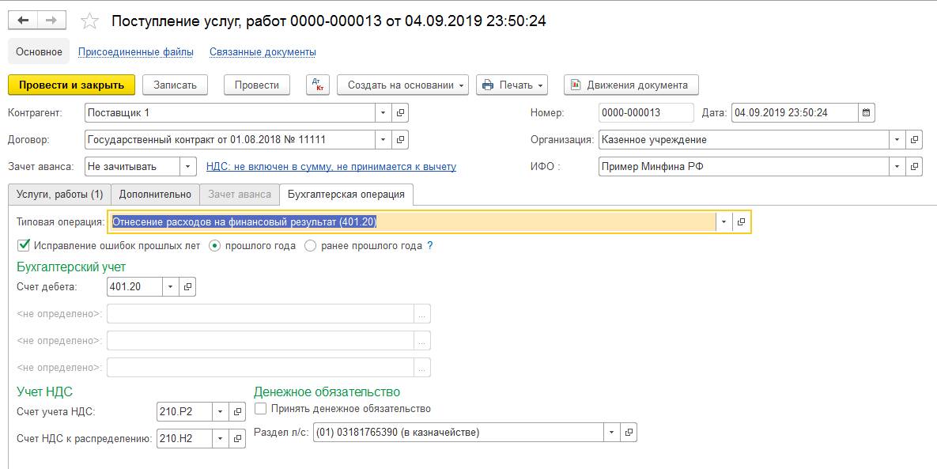The height and width of the screenshot is (469, 937).
Task: Open Связанные документы link
Action: pos(263,52)
